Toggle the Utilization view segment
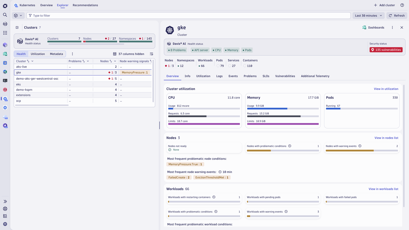409x230 pixels. [38, 54]
